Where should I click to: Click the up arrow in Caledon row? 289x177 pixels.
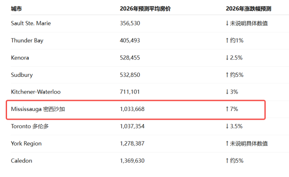[227, 160]
